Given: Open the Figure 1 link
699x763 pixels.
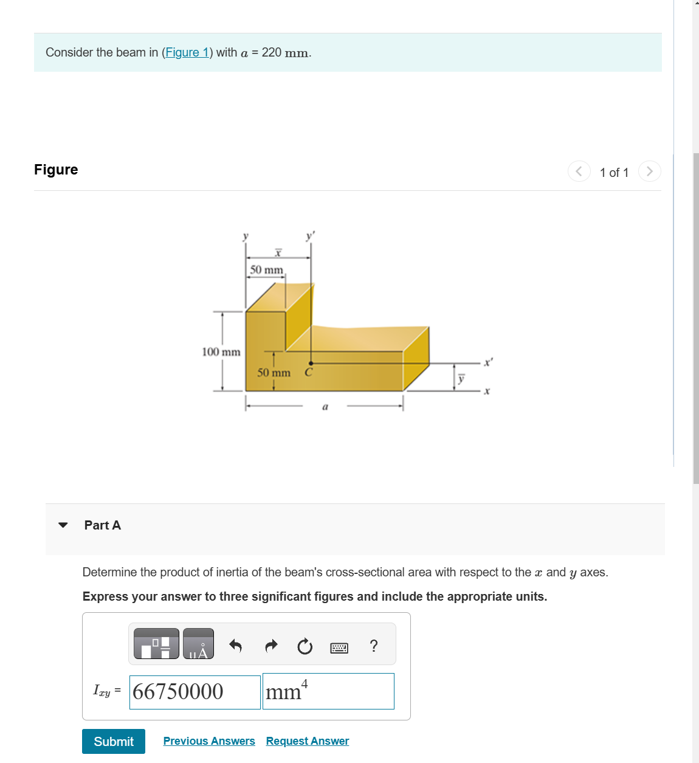Looking at the screenshot, I should [x=187, y=52].
